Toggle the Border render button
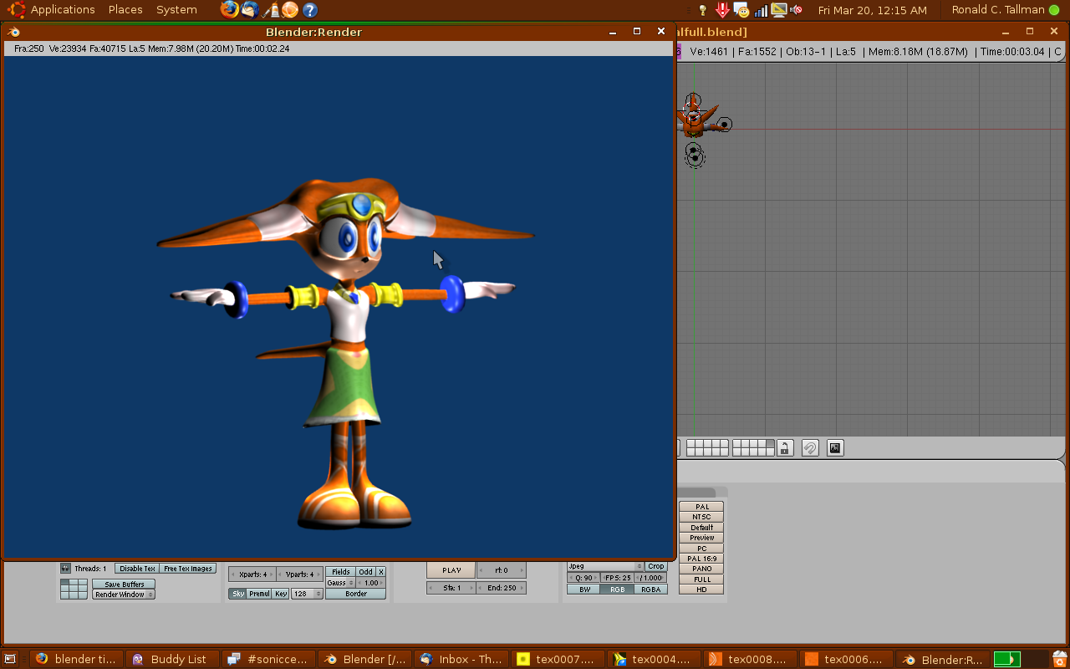 click(x=356, y=594)
